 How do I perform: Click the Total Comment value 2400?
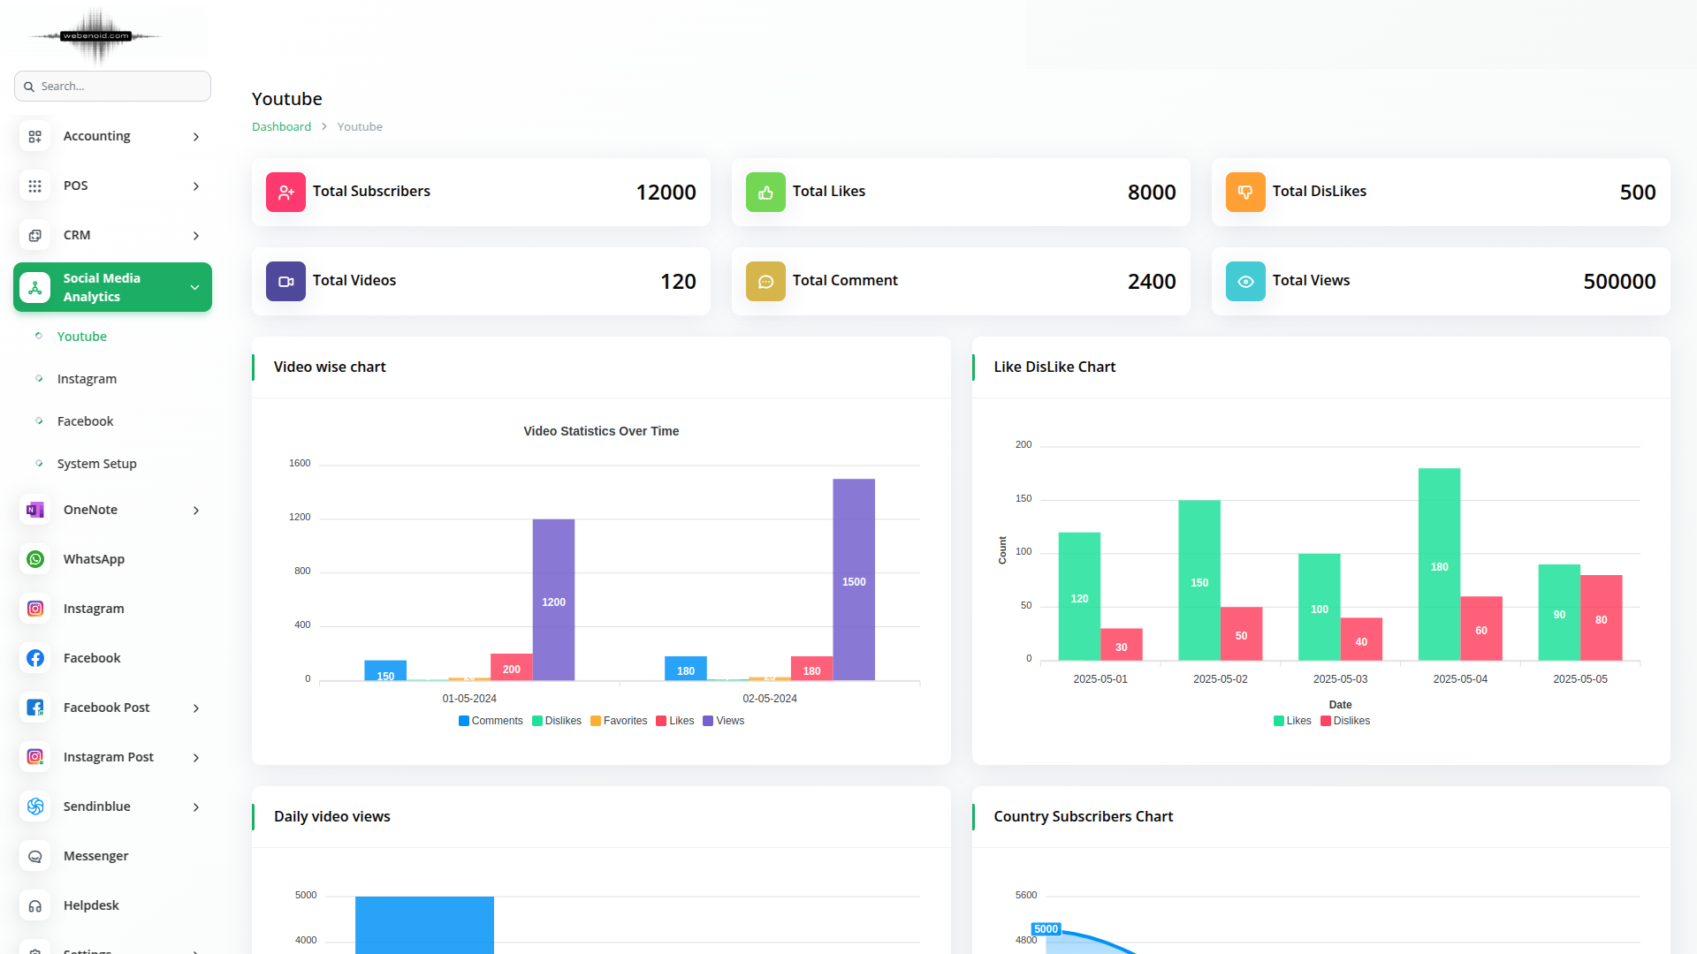pyautogui.click(x=1152, y=282)
